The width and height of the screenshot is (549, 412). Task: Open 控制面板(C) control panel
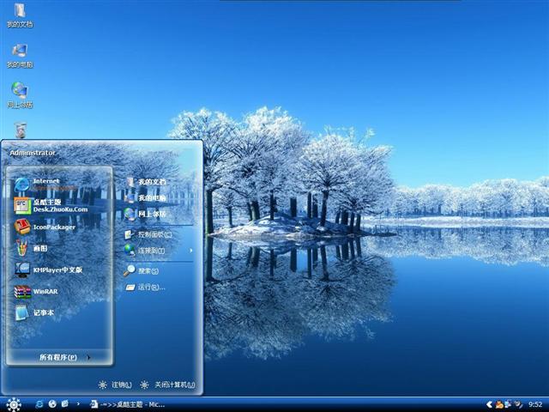tap(148, 234)
